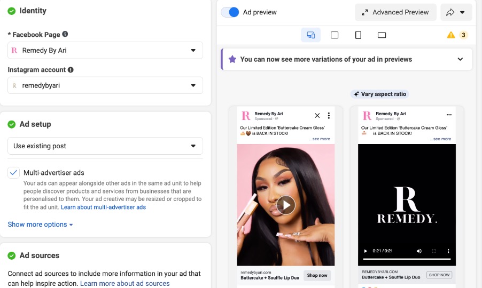The image size is (482, 288).
Task: Open the Facebook Page dropdown Remedy By Ari
Action: coord(105,50)
